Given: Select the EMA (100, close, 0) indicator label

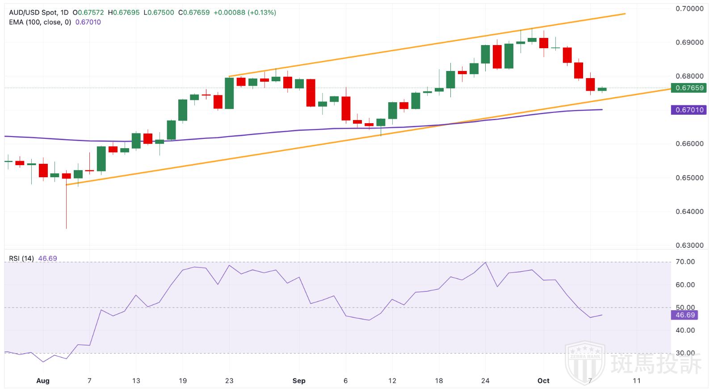Looking at the screenshot, I should (x=40, y=22).
